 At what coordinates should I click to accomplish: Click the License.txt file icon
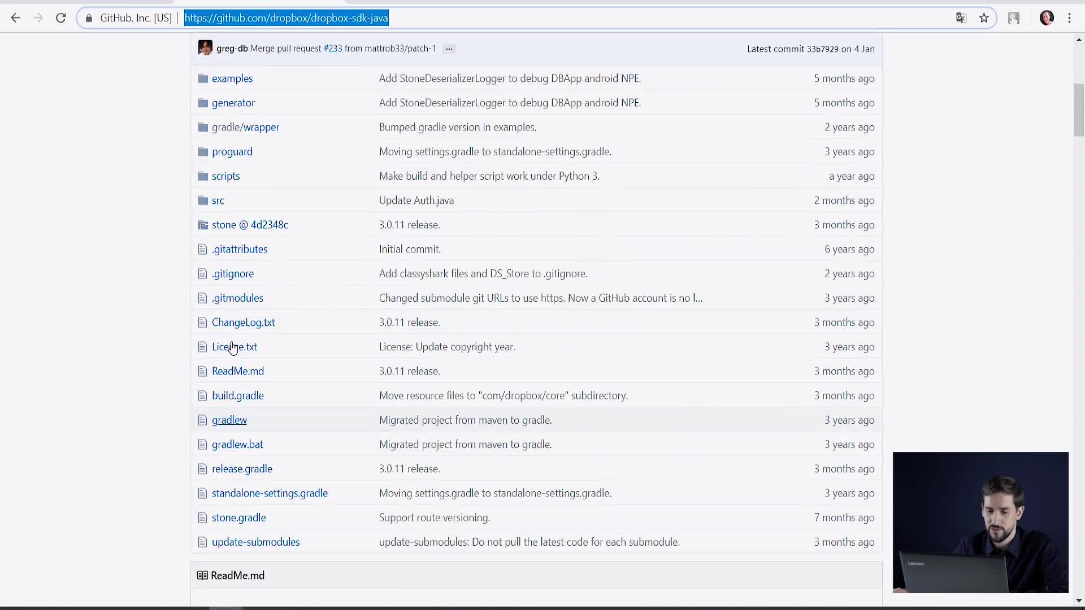(202, 347)
